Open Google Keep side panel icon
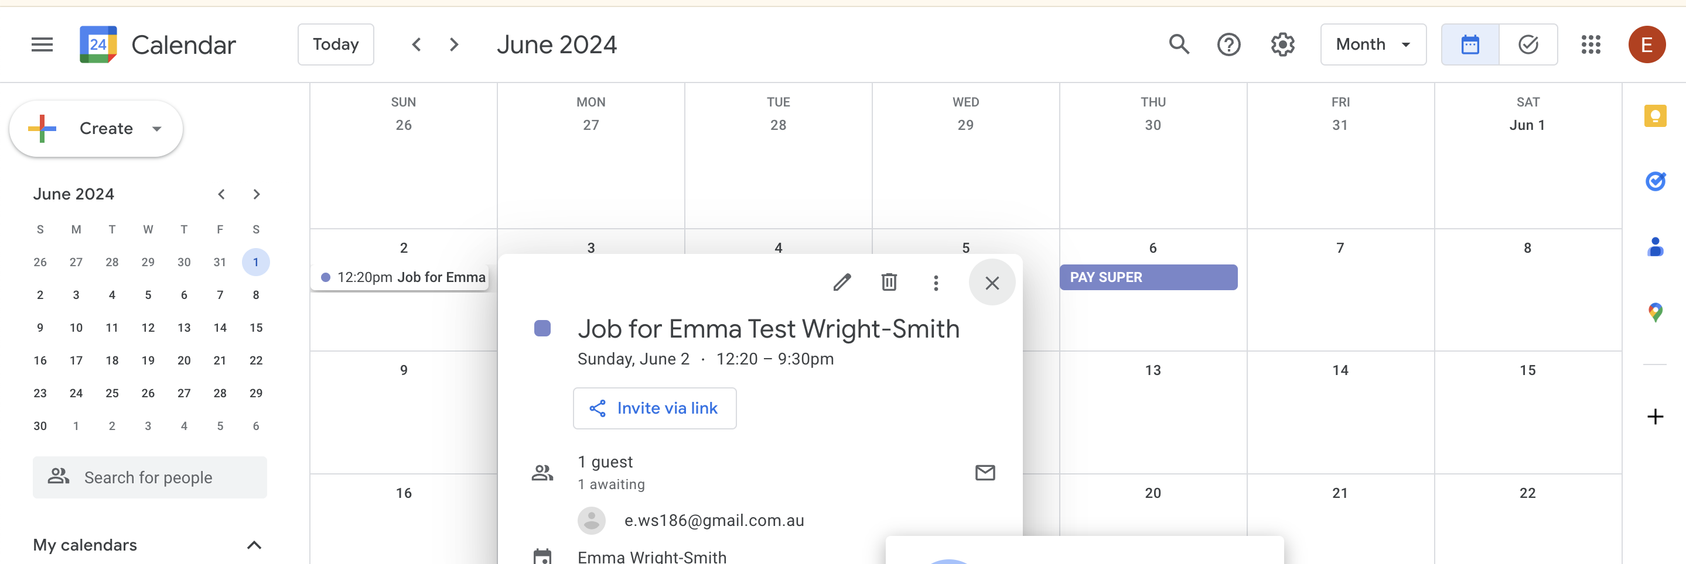 pos(1654,116)
